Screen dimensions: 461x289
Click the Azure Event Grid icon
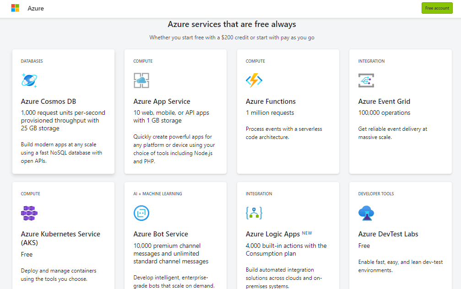tap(366, 80)
